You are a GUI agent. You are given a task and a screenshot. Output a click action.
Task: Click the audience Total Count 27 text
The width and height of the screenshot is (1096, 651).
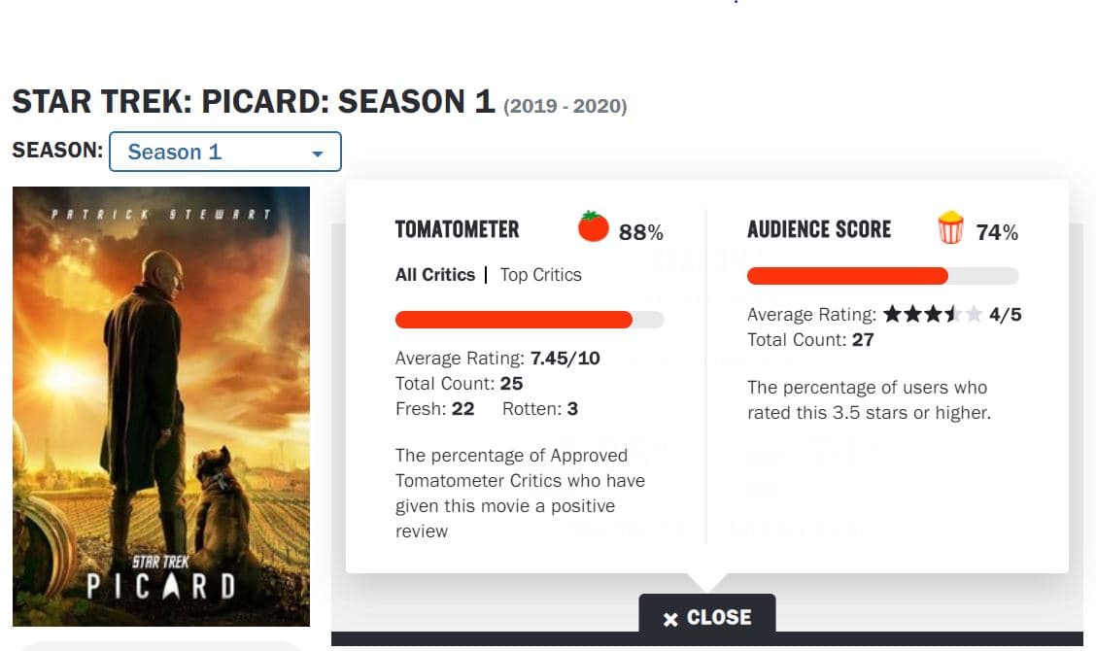[x=810, y=340]
